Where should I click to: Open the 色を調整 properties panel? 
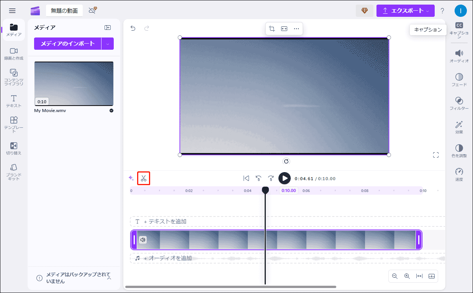click(459, 151)
